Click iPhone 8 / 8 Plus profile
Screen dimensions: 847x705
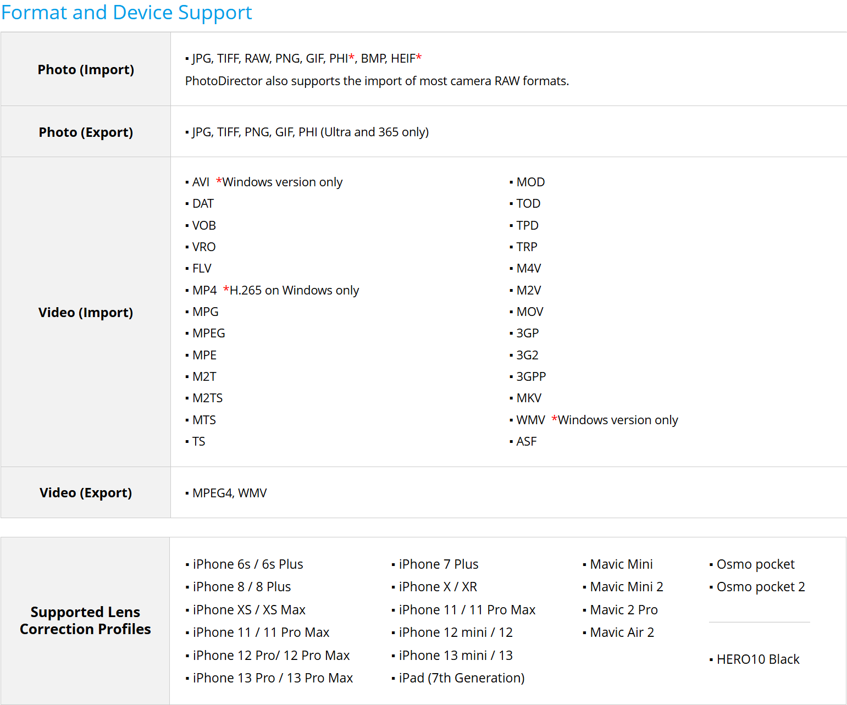click(x=242, y=587)
